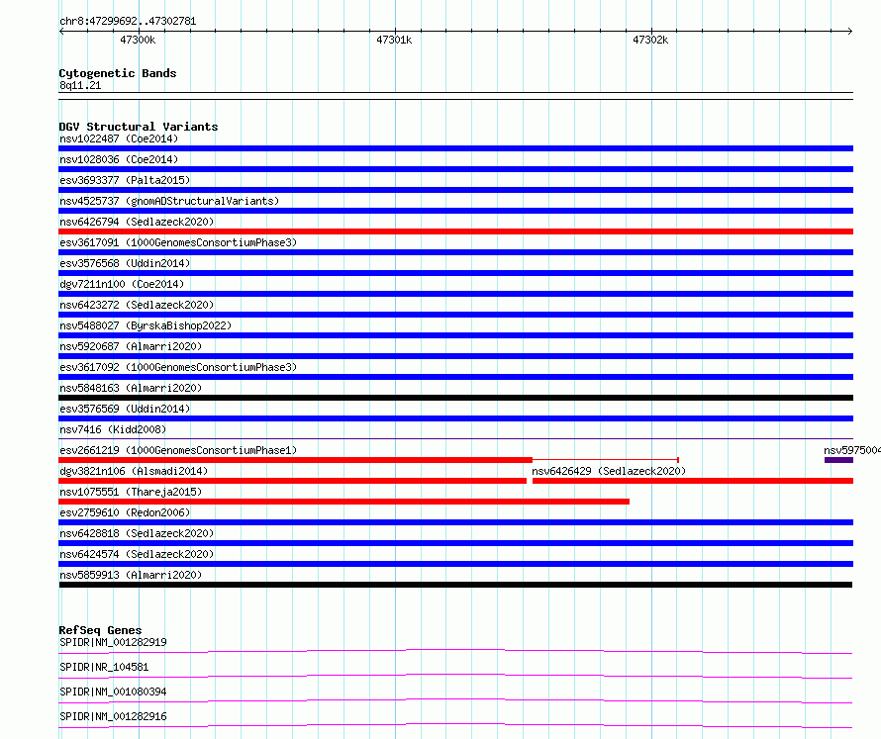Click the 47302k ruler label
Screen dimensions: 881x739
pyautogui.click(x=650, y=40)
